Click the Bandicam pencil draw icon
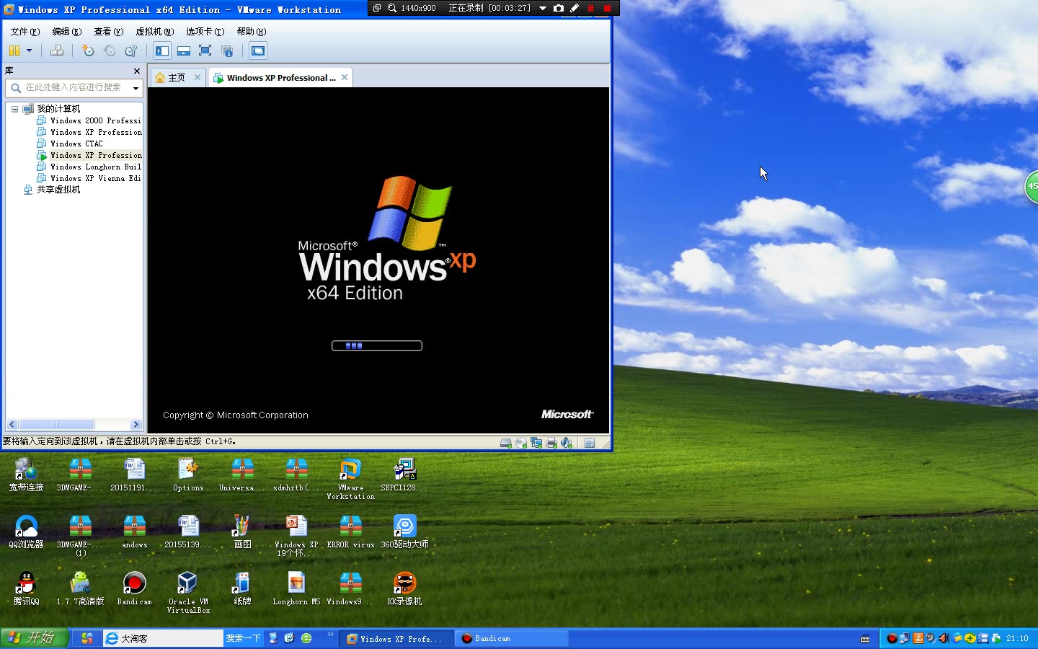The height and width of the screenshot is (649, 1038). 575,8
